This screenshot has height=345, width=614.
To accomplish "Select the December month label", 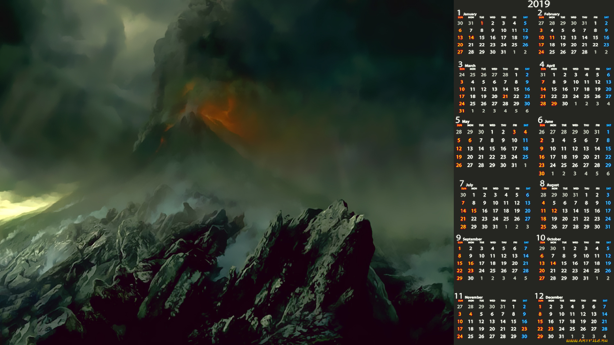I will pos(554,297).
